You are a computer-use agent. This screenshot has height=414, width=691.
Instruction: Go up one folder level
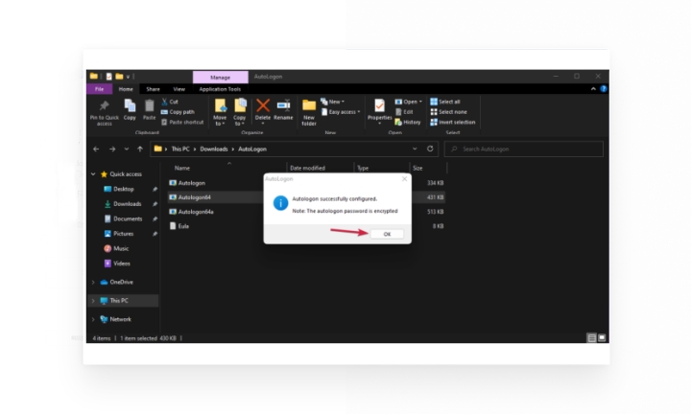(140, 149)
